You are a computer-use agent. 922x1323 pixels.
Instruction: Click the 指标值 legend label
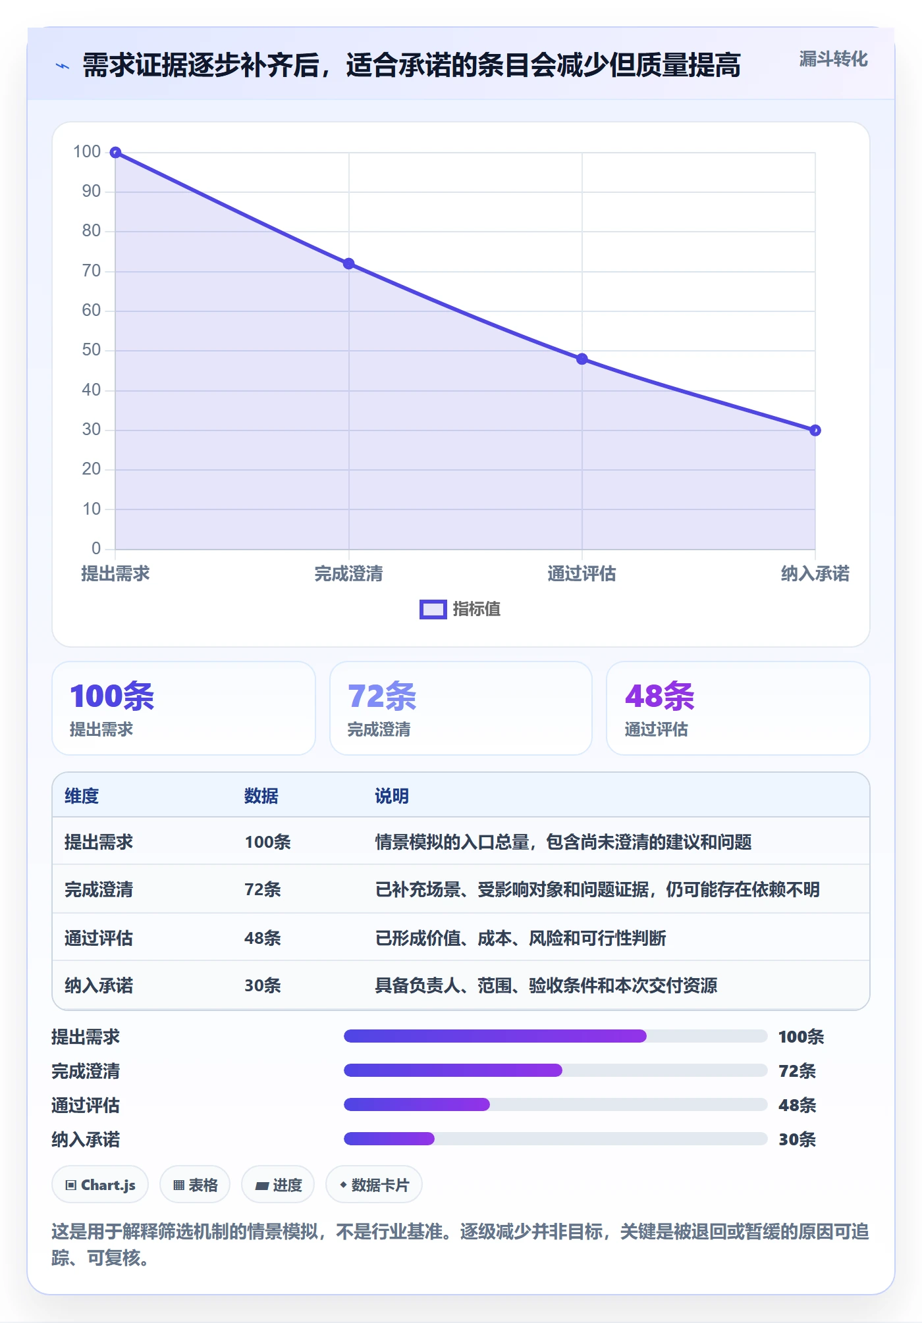[x=476, y=610]
